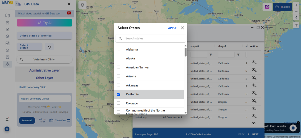Select the highlighted GIS Data sidebar icon
Image resolution: width=301 pixels, height=138 pixels.
click(x=7, y=64)
